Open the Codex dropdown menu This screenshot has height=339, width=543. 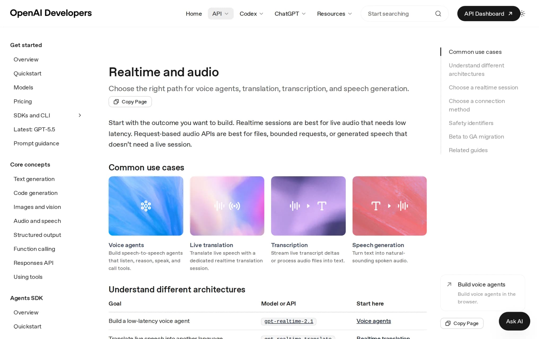(x=251, y=14)
